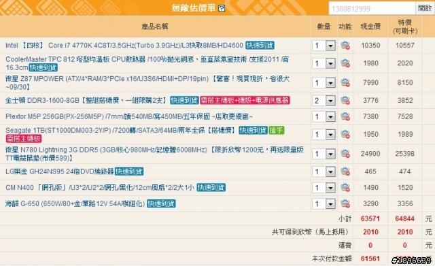Open the G-650 650W power supply link
The height and width of the screenshot is (266, 435).
pos(75,203)
